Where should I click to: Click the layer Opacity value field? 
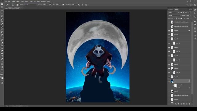(188, 15)
